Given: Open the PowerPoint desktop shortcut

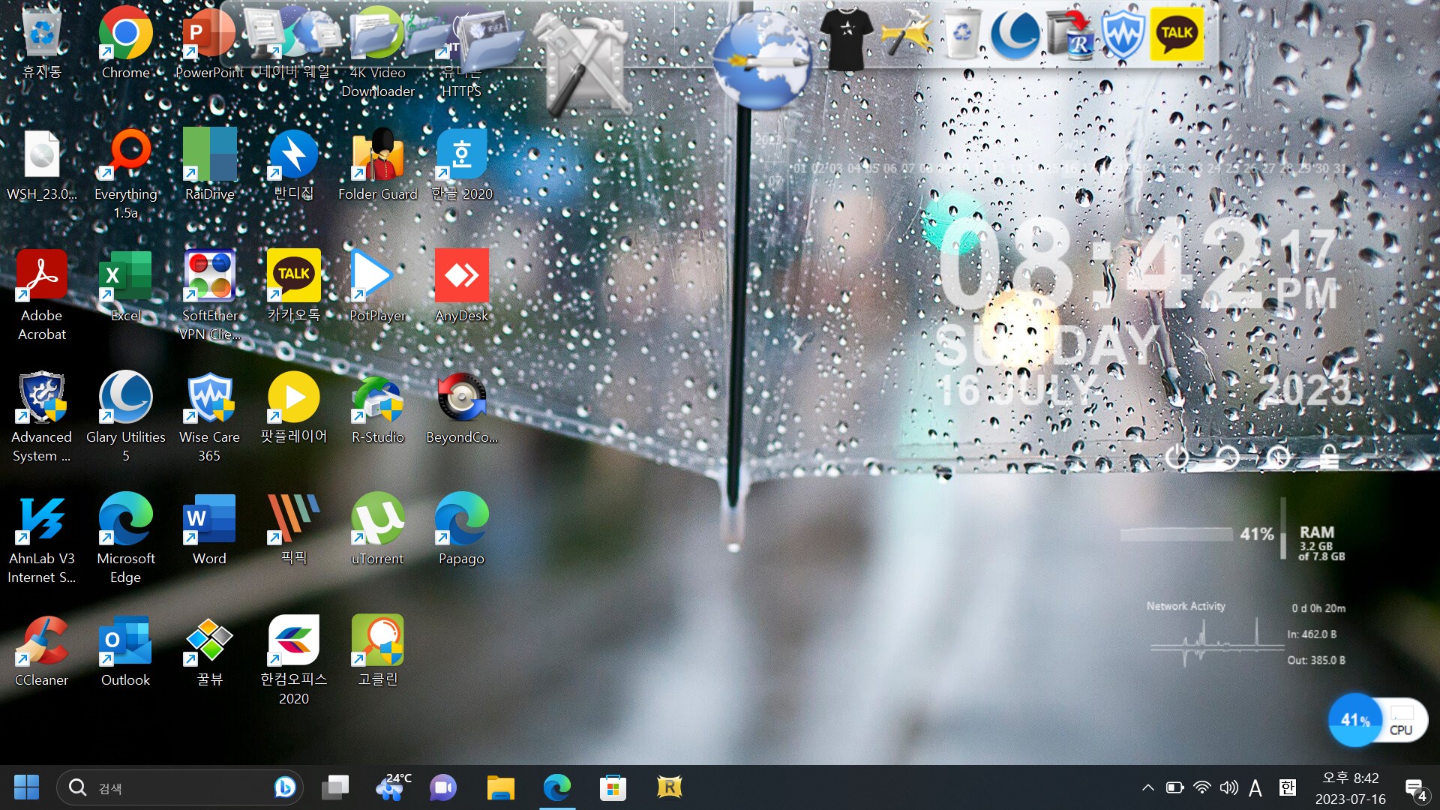Looking at the screenshot, I should (x=209, y=43).
